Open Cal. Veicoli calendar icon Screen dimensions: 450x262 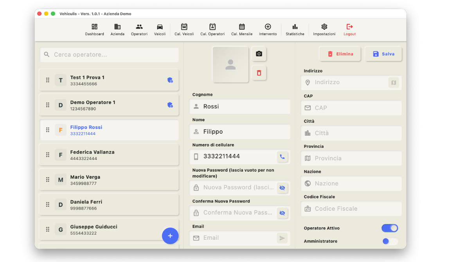pos(184,27)
